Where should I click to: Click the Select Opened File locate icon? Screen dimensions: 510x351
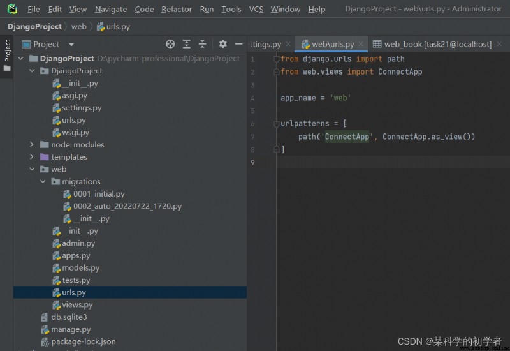click(x=170, y=44)
